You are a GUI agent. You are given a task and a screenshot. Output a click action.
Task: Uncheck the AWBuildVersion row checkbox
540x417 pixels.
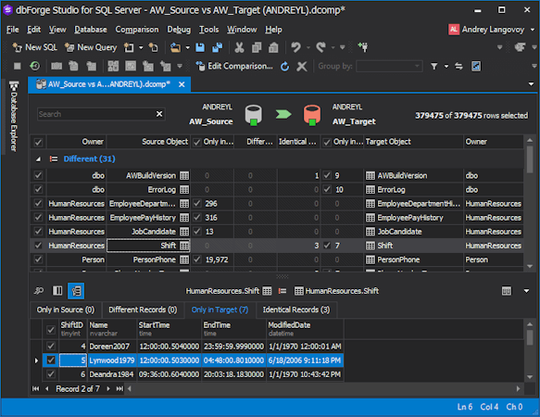38,175
